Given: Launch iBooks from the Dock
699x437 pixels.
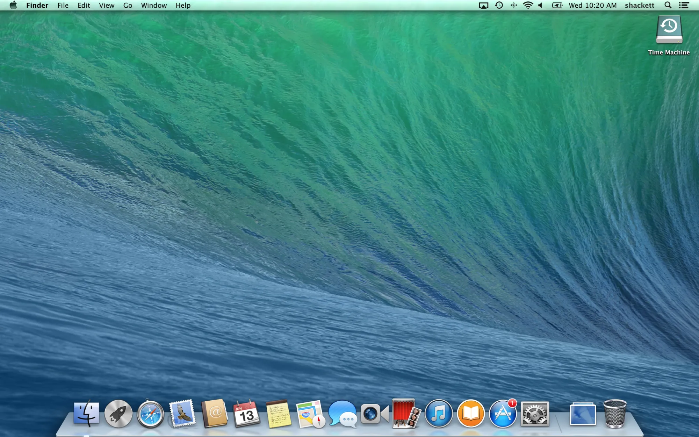Looking at the screenshot, I should pyautogui.click(x=470, y=414).
